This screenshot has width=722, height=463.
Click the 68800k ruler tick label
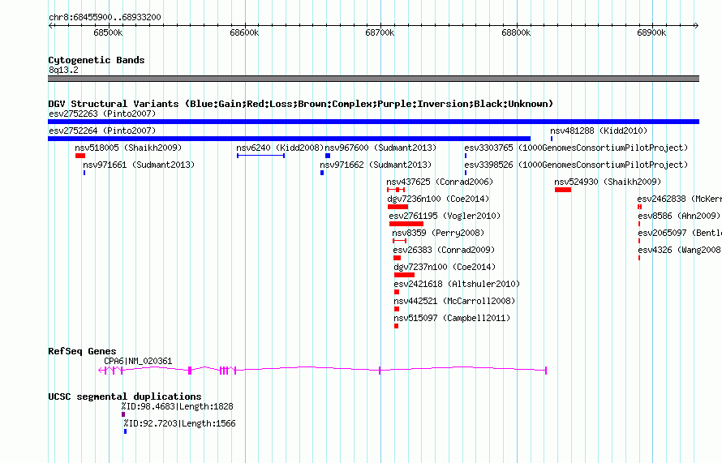coord(516,32)
